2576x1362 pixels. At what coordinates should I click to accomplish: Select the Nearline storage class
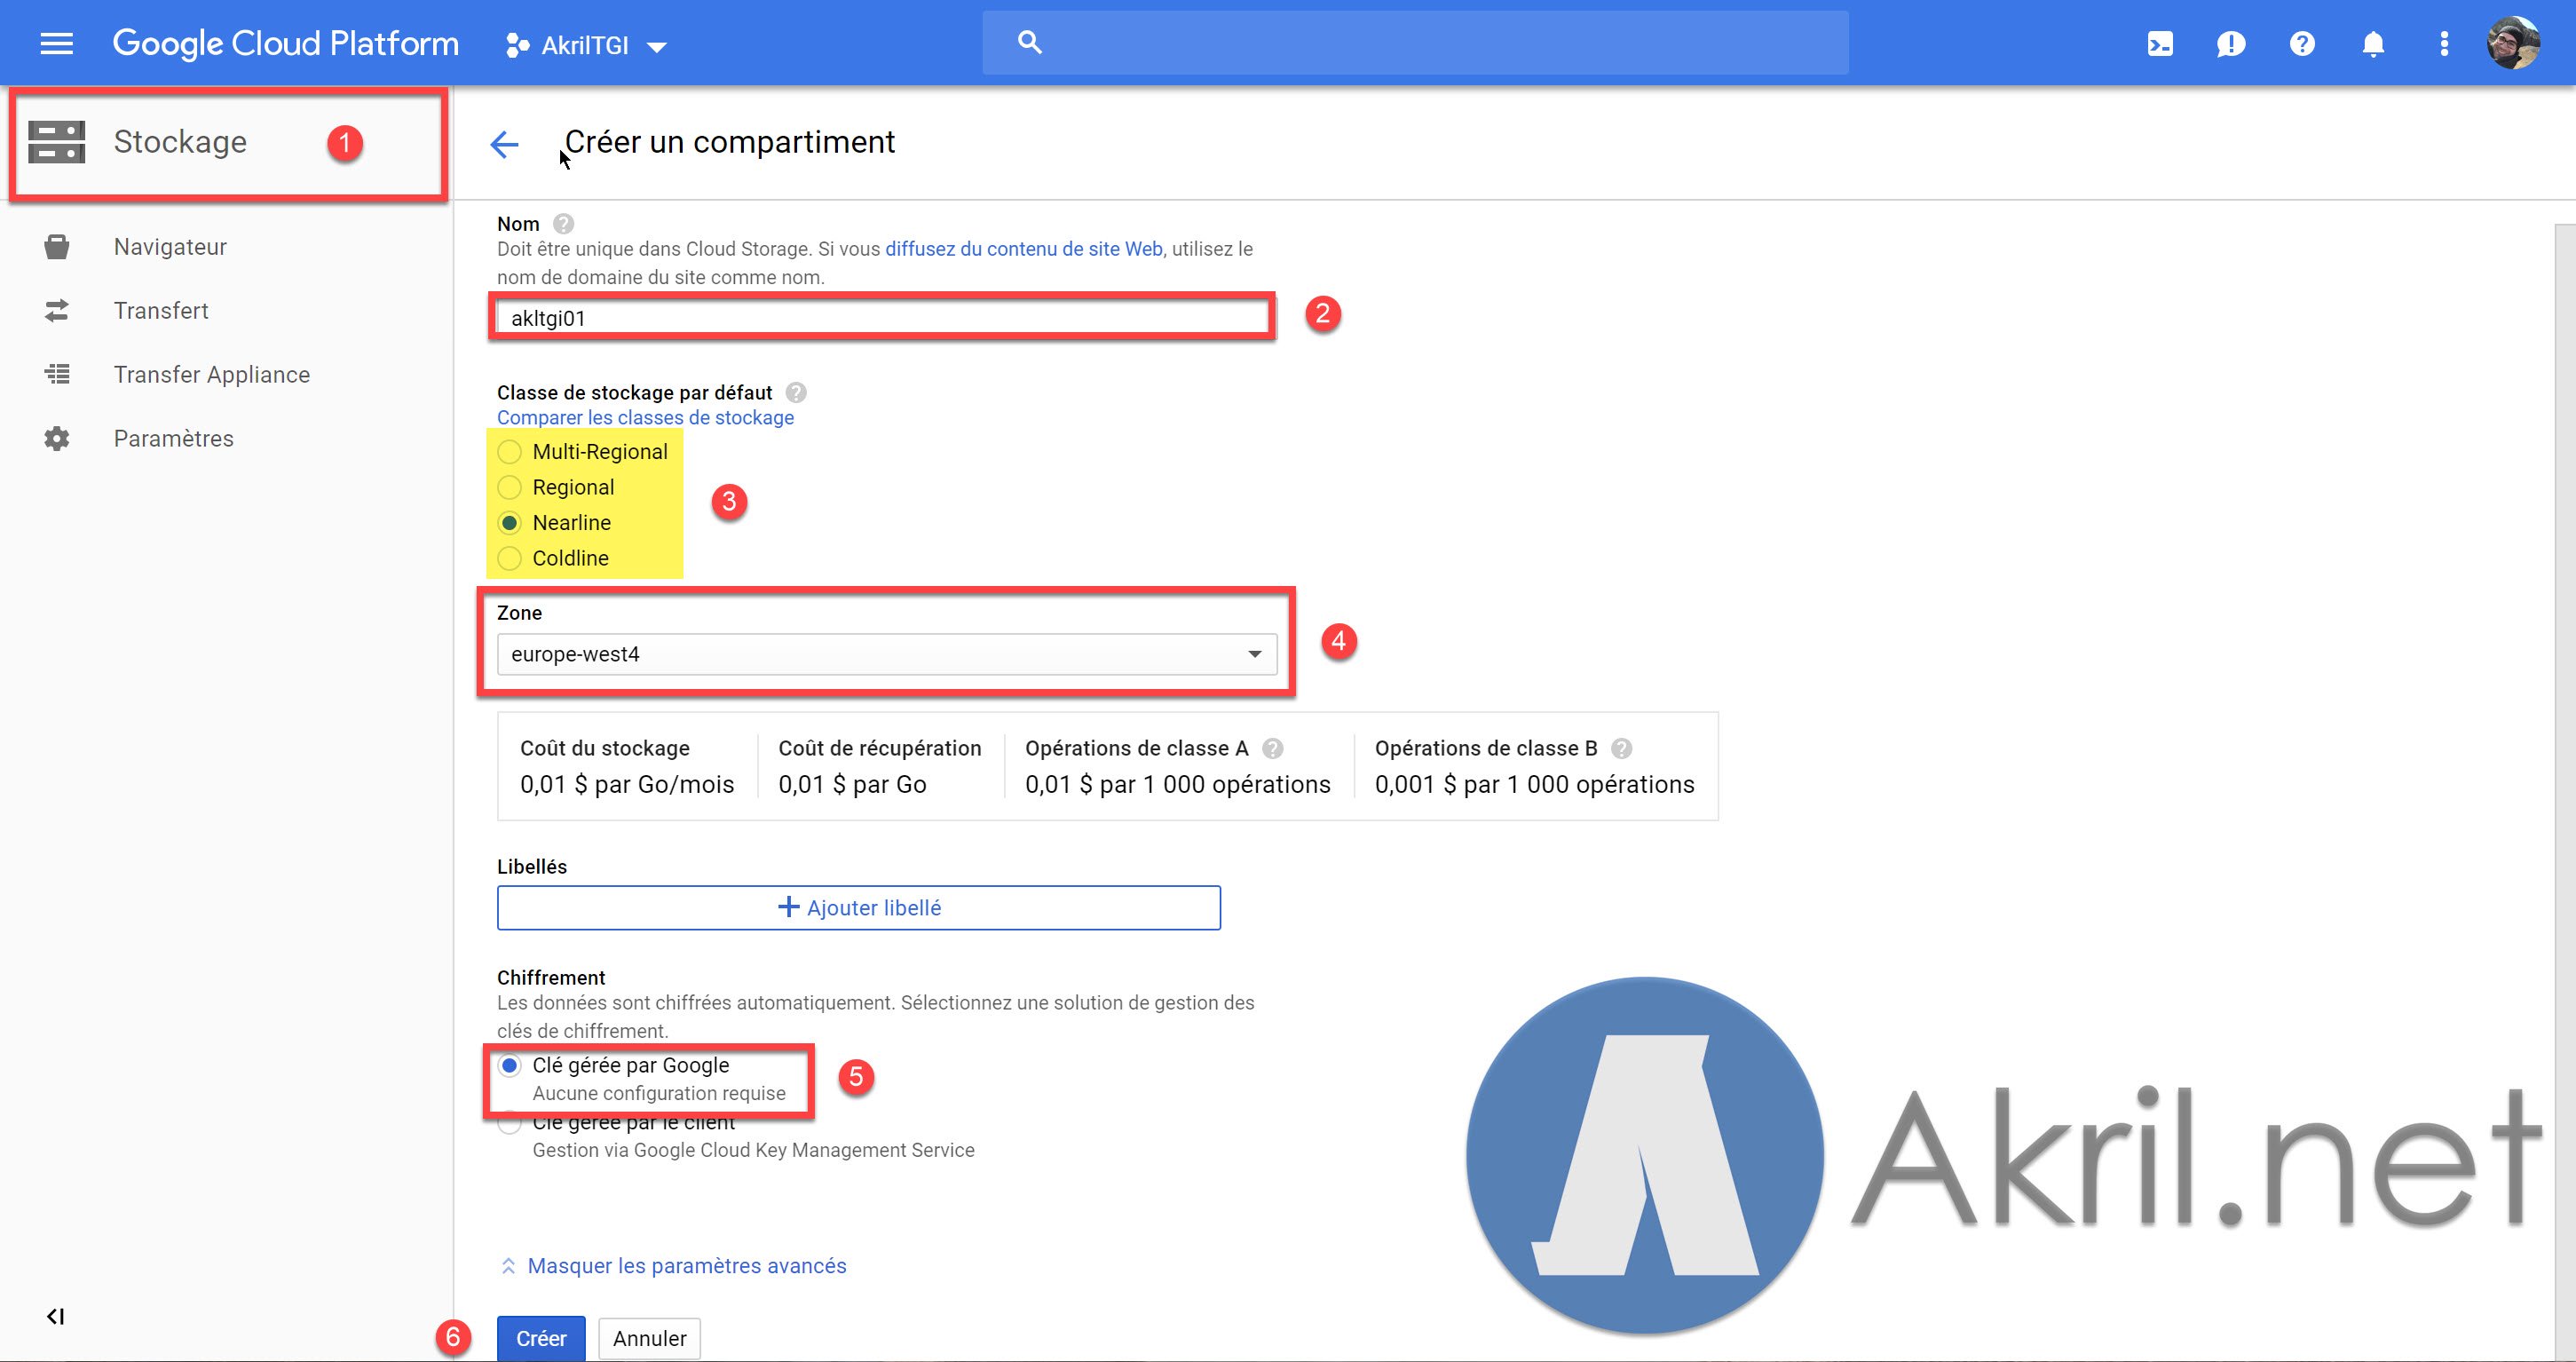coord(510,523)
